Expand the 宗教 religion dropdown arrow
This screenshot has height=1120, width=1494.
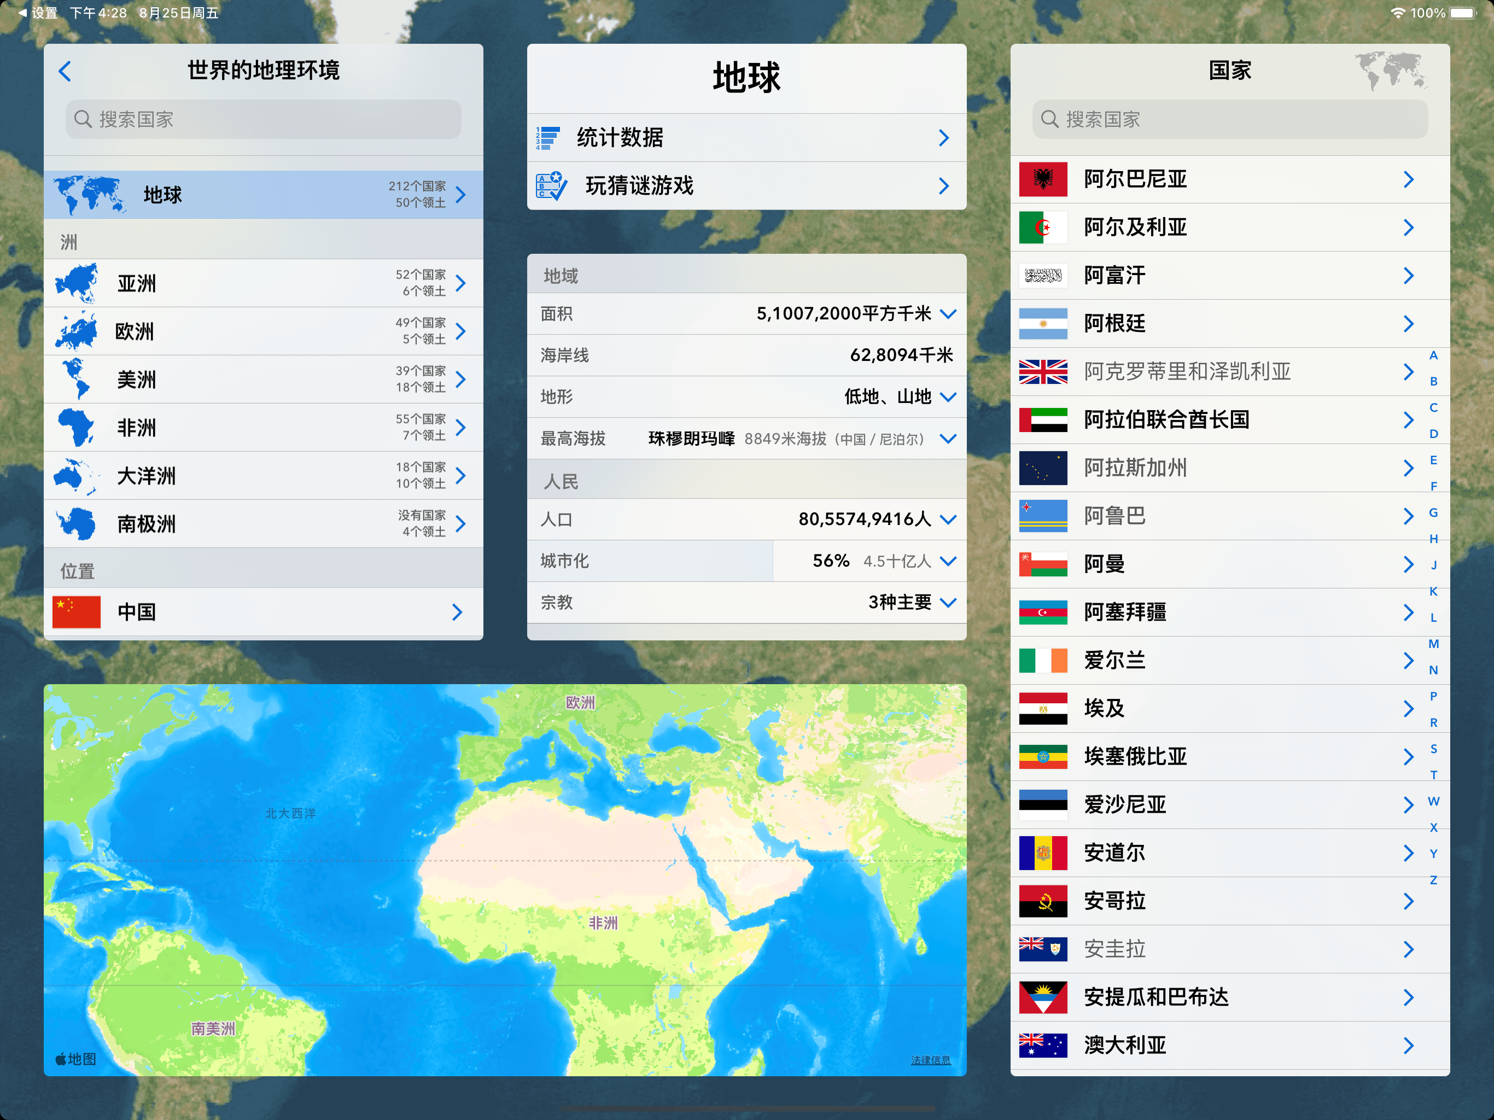[948, 603]
